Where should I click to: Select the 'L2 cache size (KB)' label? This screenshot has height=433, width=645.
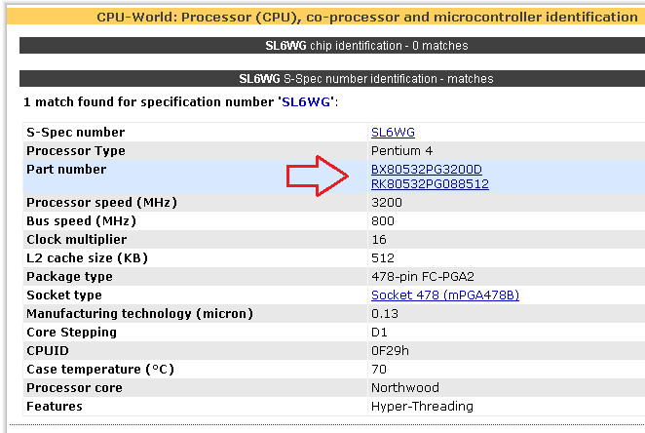click(87, 257)
